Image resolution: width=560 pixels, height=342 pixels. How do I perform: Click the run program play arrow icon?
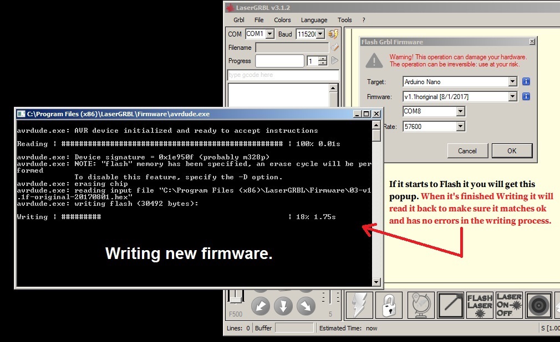(x=335, y=61)
